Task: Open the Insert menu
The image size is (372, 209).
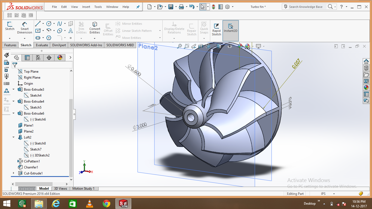Action: [86, 7]
